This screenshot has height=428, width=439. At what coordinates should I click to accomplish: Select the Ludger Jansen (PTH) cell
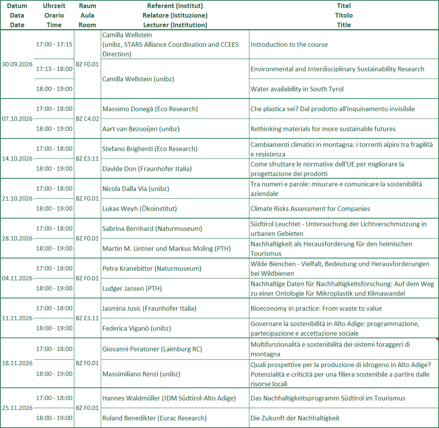pos(175,288)
